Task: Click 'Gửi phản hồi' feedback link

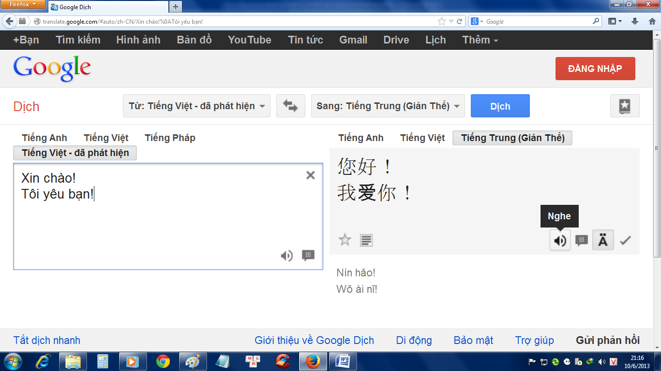Action: point(608,340)
